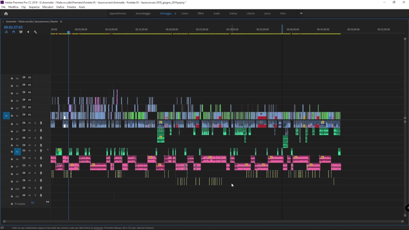Switch to Assemblaggio workspace
The width and height of the screenshot is (409, 230).
(143, 13)
